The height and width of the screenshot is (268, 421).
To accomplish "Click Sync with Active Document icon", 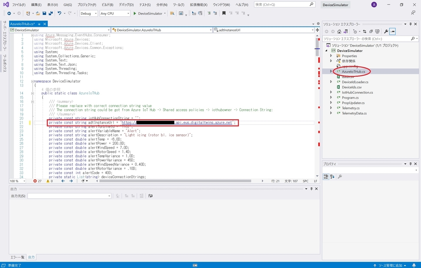I will 365,31.
